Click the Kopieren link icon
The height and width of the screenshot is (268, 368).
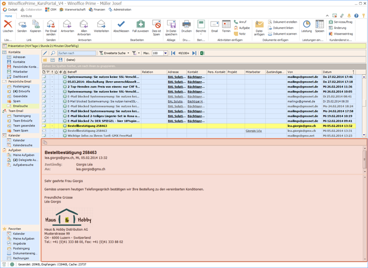[x=35, y=24]
